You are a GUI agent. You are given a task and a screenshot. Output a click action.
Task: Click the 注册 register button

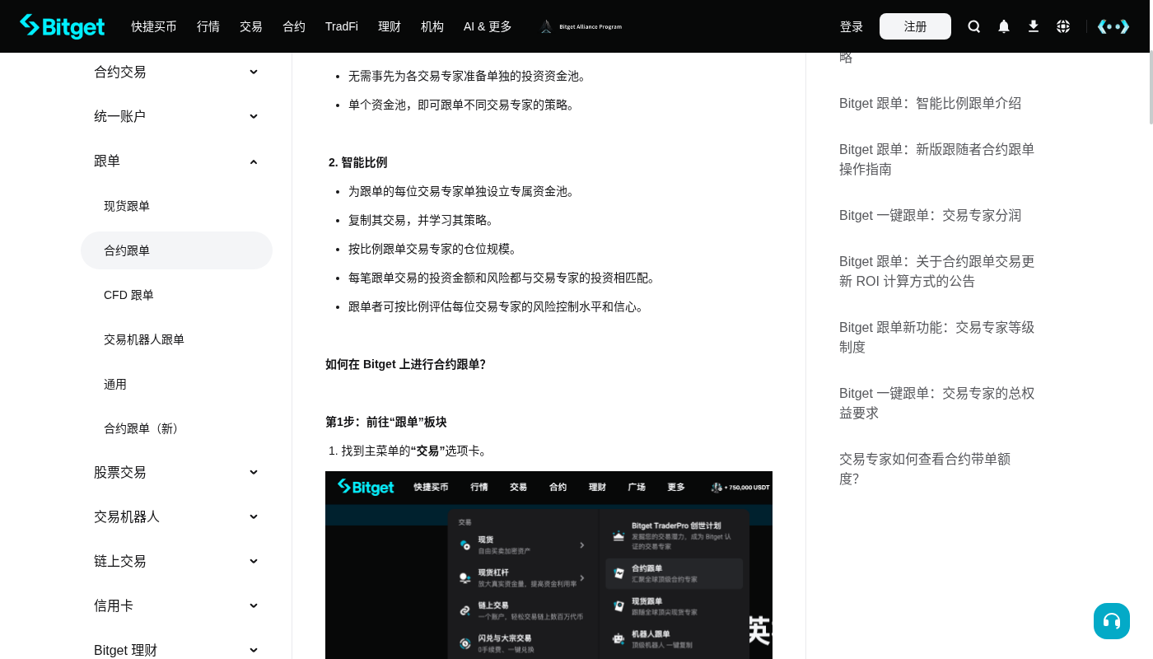click(x=915, y=26)
